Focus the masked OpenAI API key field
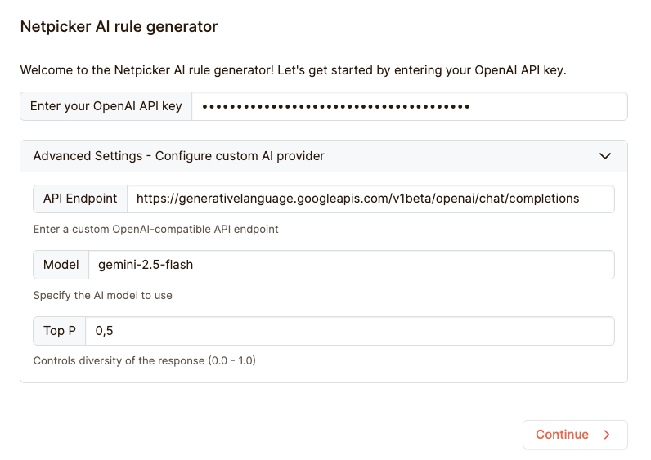Image resolution: width=651 pixels, height=460 pixels. point(409,106)
